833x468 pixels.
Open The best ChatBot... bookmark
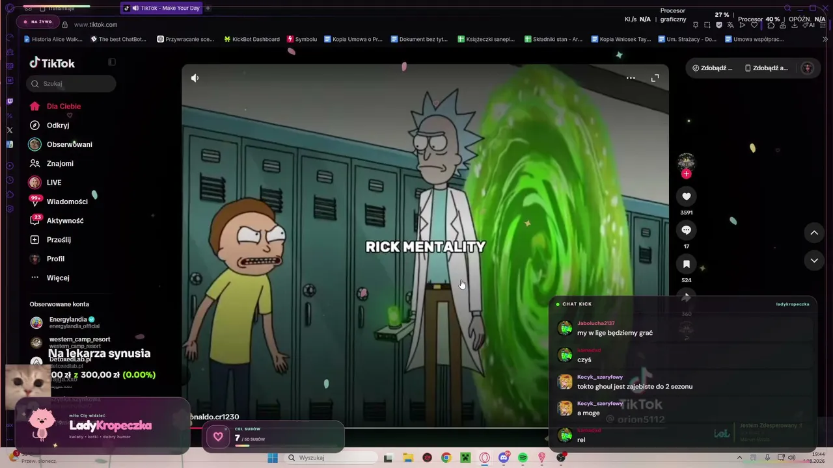[x=118, y=39]
